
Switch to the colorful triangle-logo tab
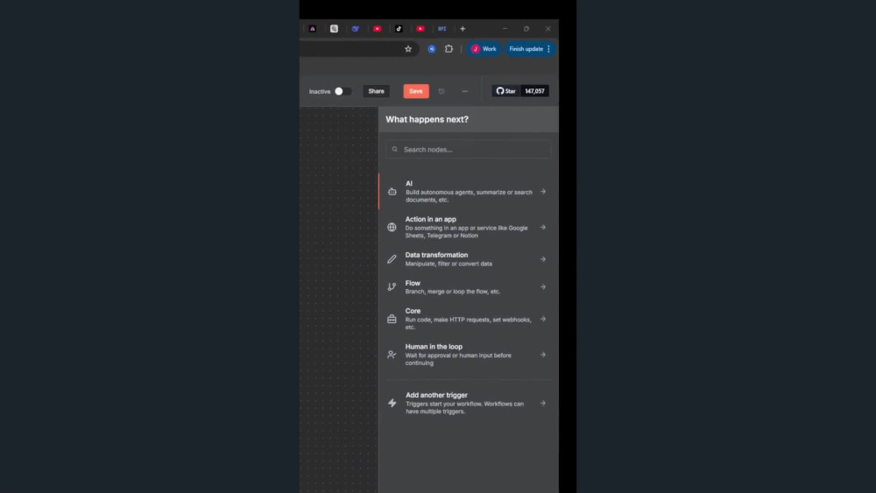313,29
